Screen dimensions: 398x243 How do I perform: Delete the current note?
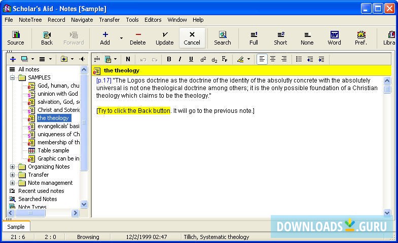138,38
